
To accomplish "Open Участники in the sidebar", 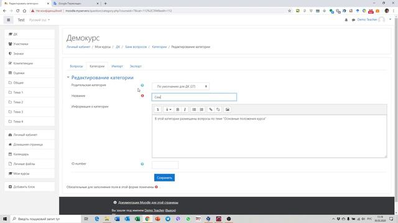I will tap(30, 44).
